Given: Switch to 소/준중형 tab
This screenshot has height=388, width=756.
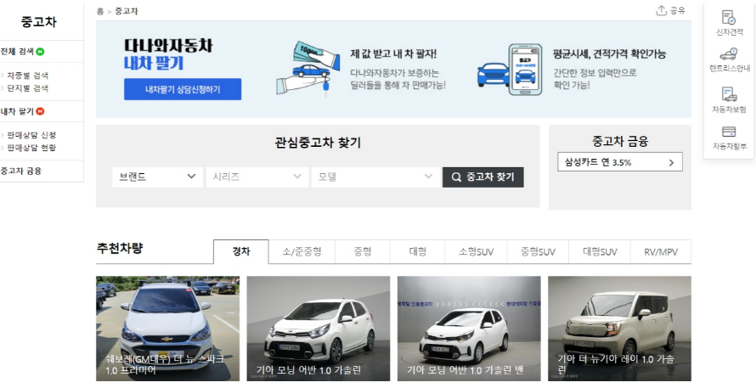Looking at the screenshot, I should click(x=302, y=251).
